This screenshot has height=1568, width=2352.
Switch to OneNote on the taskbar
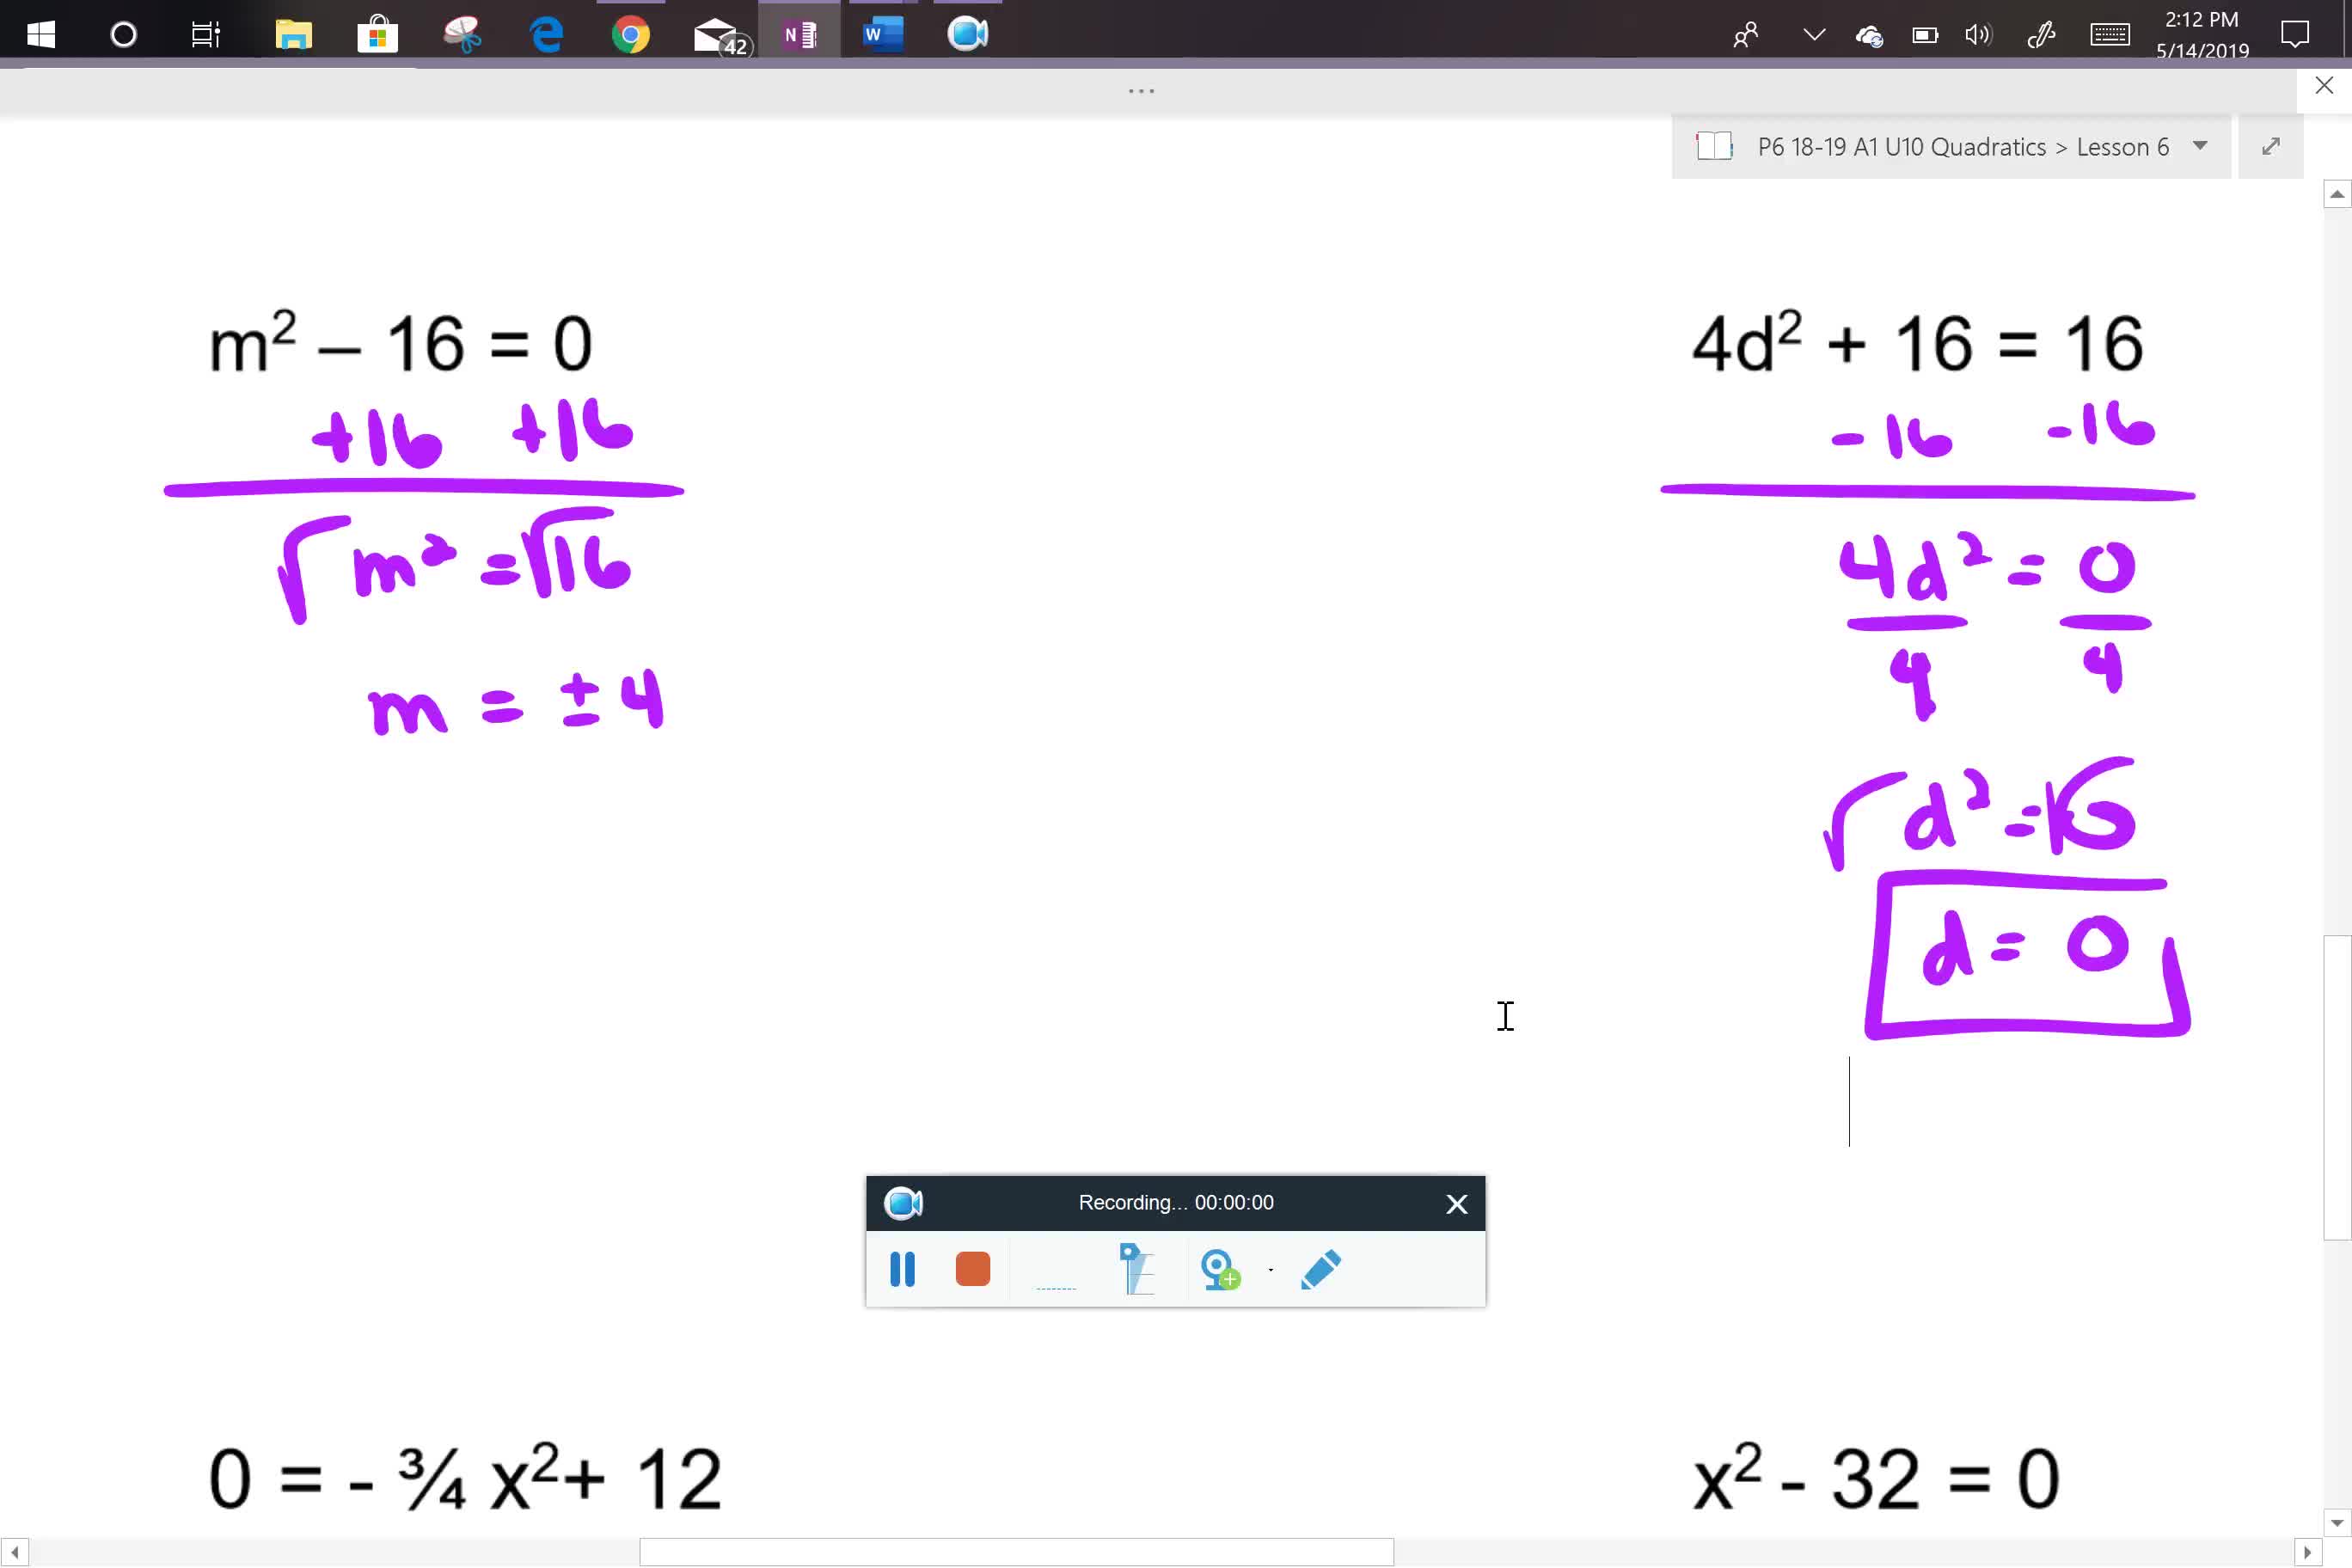[799, 35]
